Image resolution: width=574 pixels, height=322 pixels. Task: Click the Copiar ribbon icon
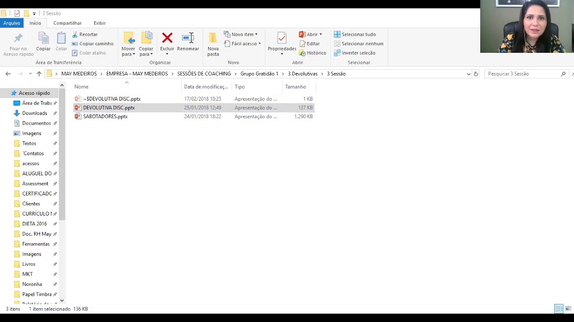(x=43, y=38)
